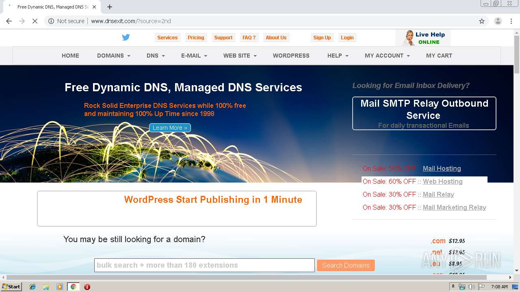Launch the media player taskbar icon

pos(60,287)
